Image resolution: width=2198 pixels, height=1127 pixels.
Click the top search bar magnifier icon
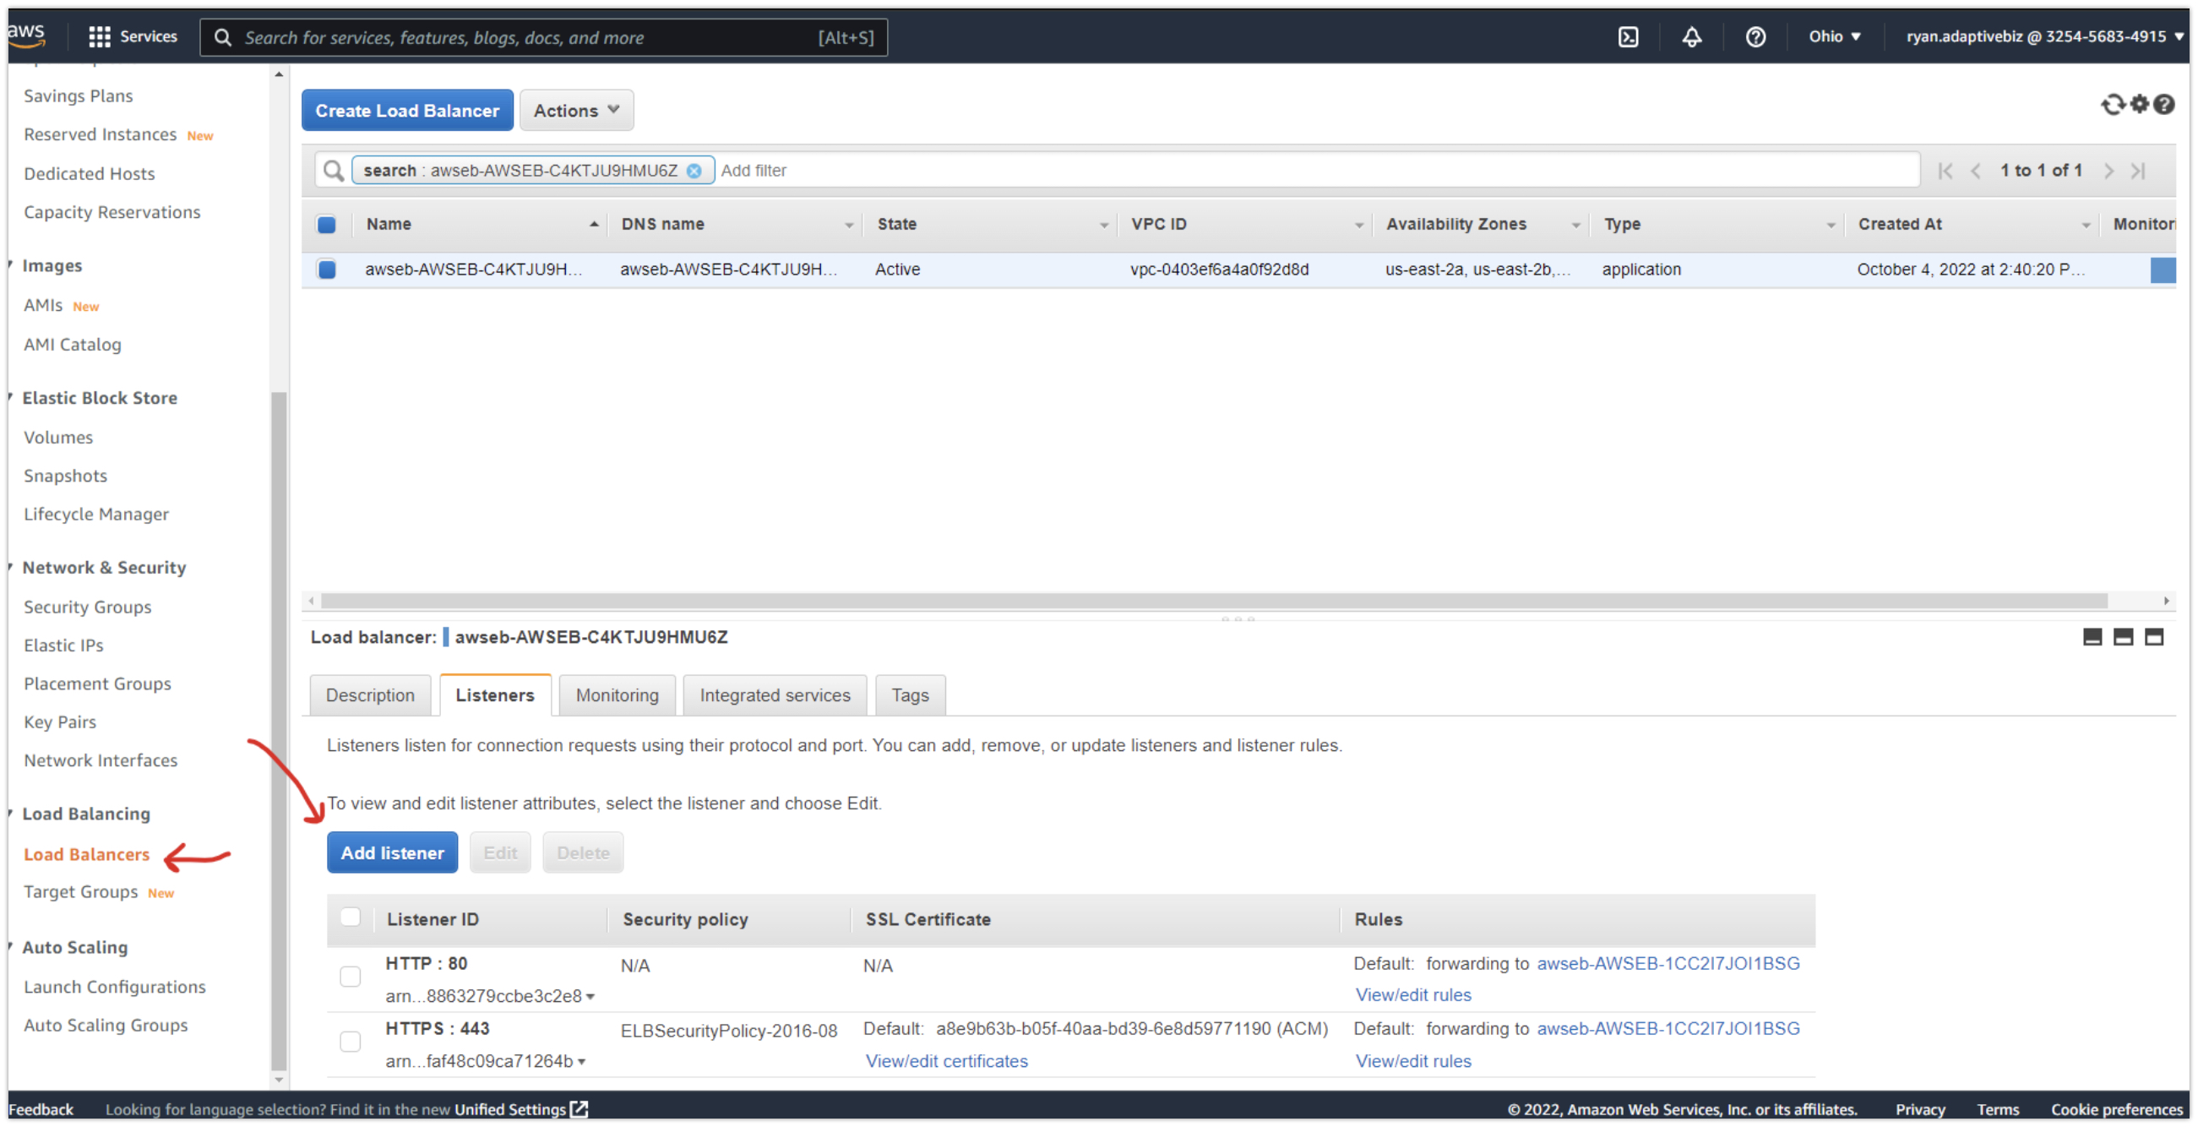(x=223, y=36)
